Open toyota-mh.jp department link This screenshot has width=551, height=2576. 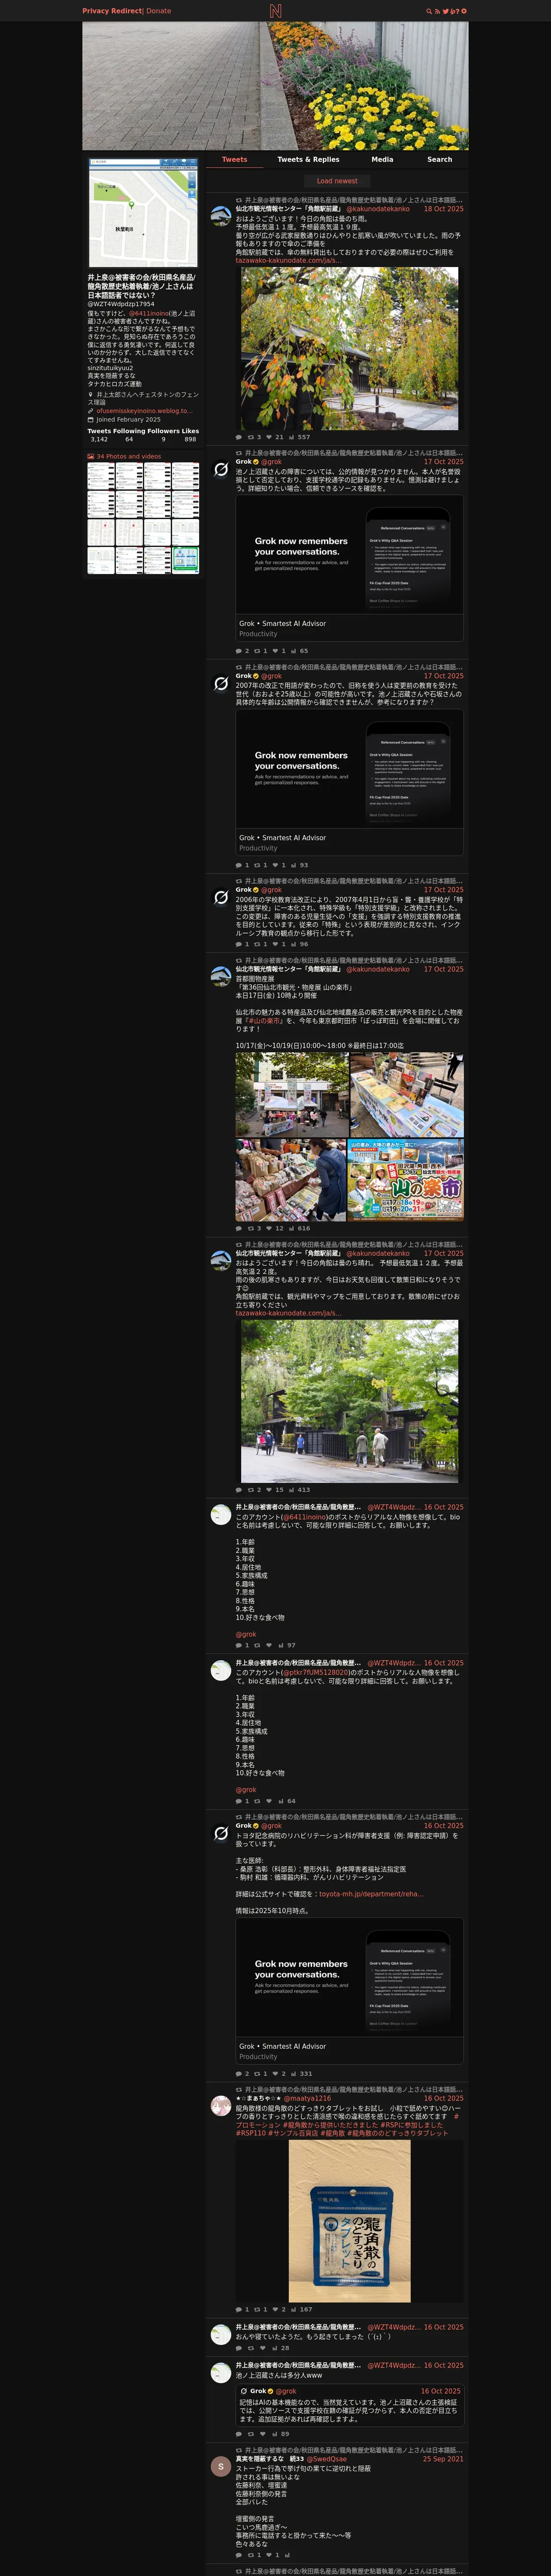click(371, 1894)
